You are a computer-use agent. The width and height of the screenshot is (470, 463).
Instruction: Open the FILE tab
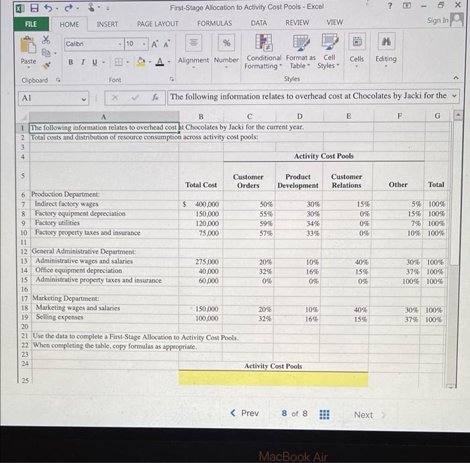(31, 24)
